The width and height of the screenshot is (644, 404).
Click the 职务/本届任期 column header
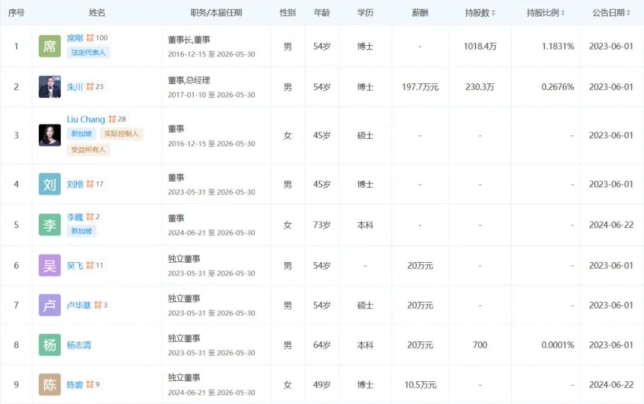216,13
